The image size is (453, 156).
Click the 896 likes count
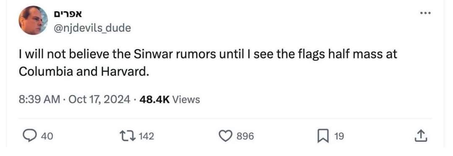245,136
